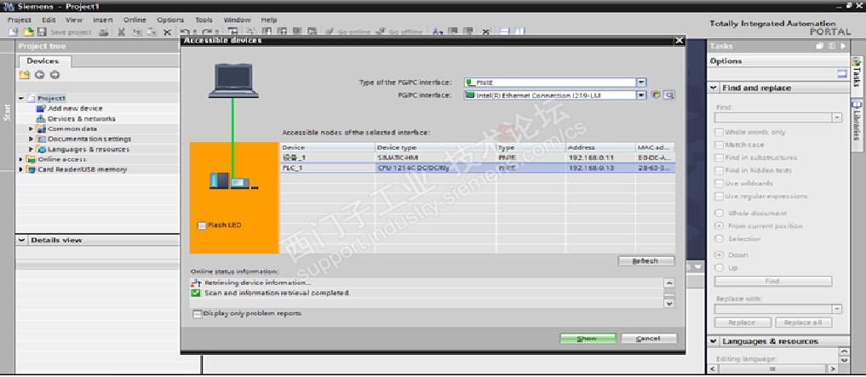Viewport: 866px width, 377px height.
Task: Check Find in substructures
Action: point(719,157)
